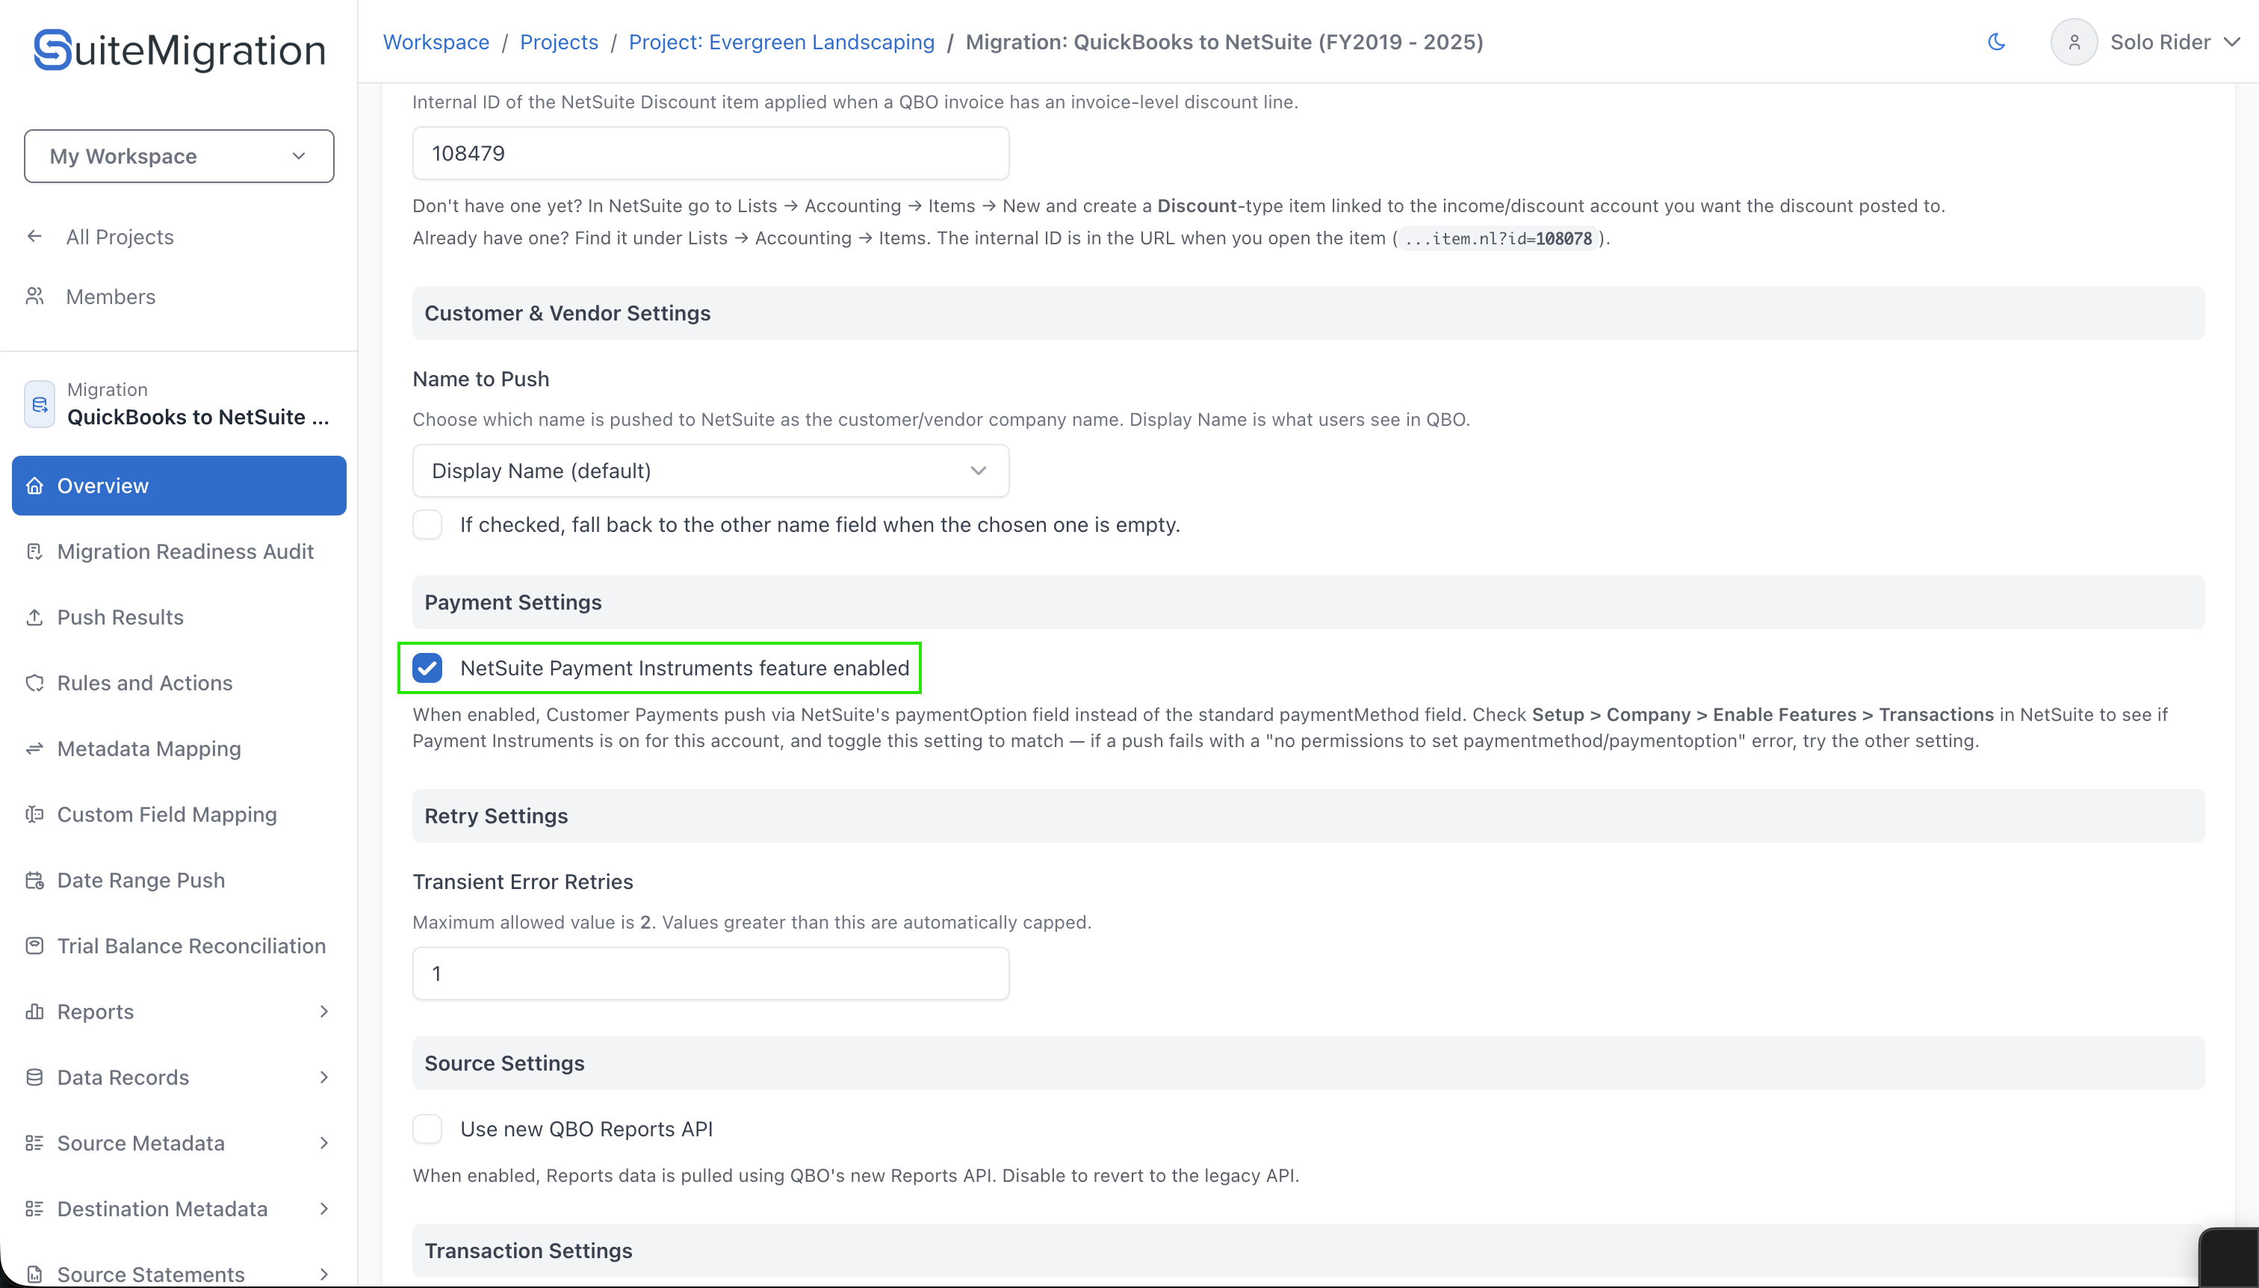Viewport: 2259px width, 1288px height.
Task: Click the SuiteMigration logo
Action: 179,49
